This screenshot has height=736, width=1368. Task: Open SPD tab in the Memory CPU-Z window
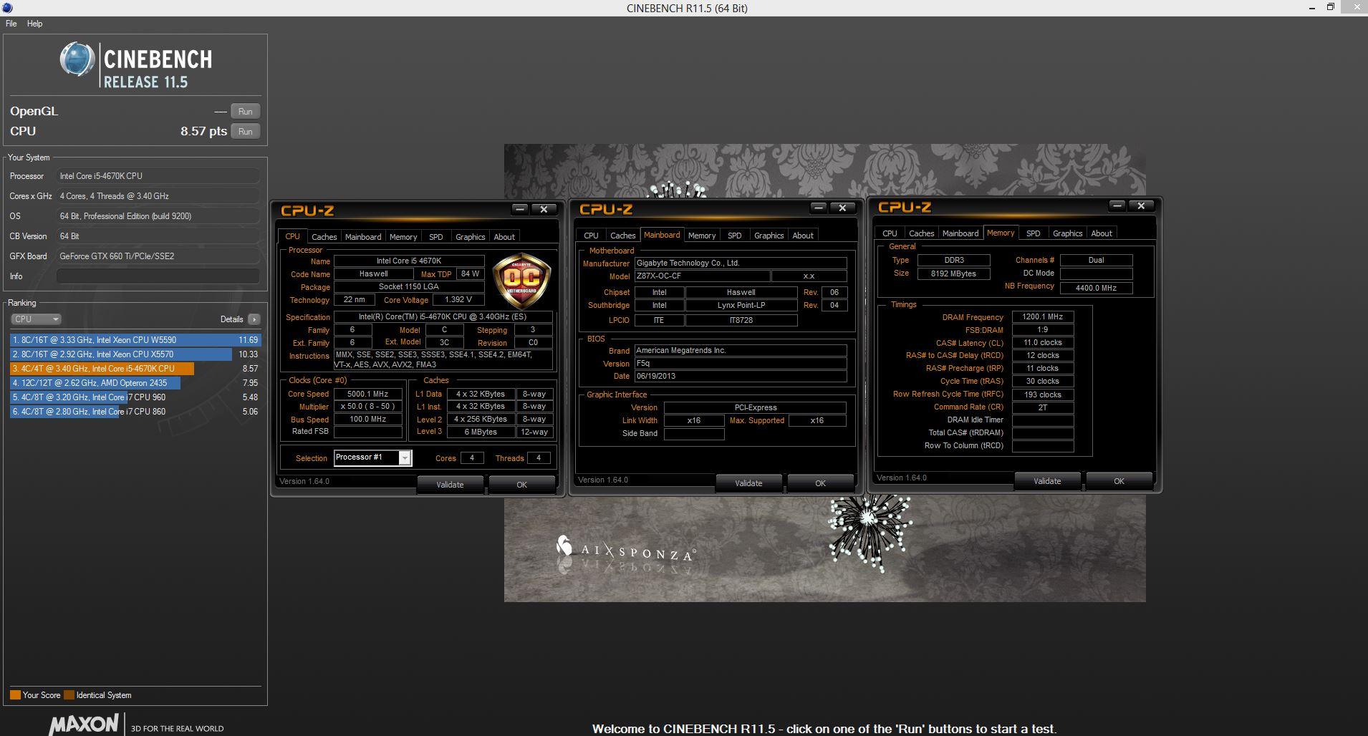[1033, 233]
